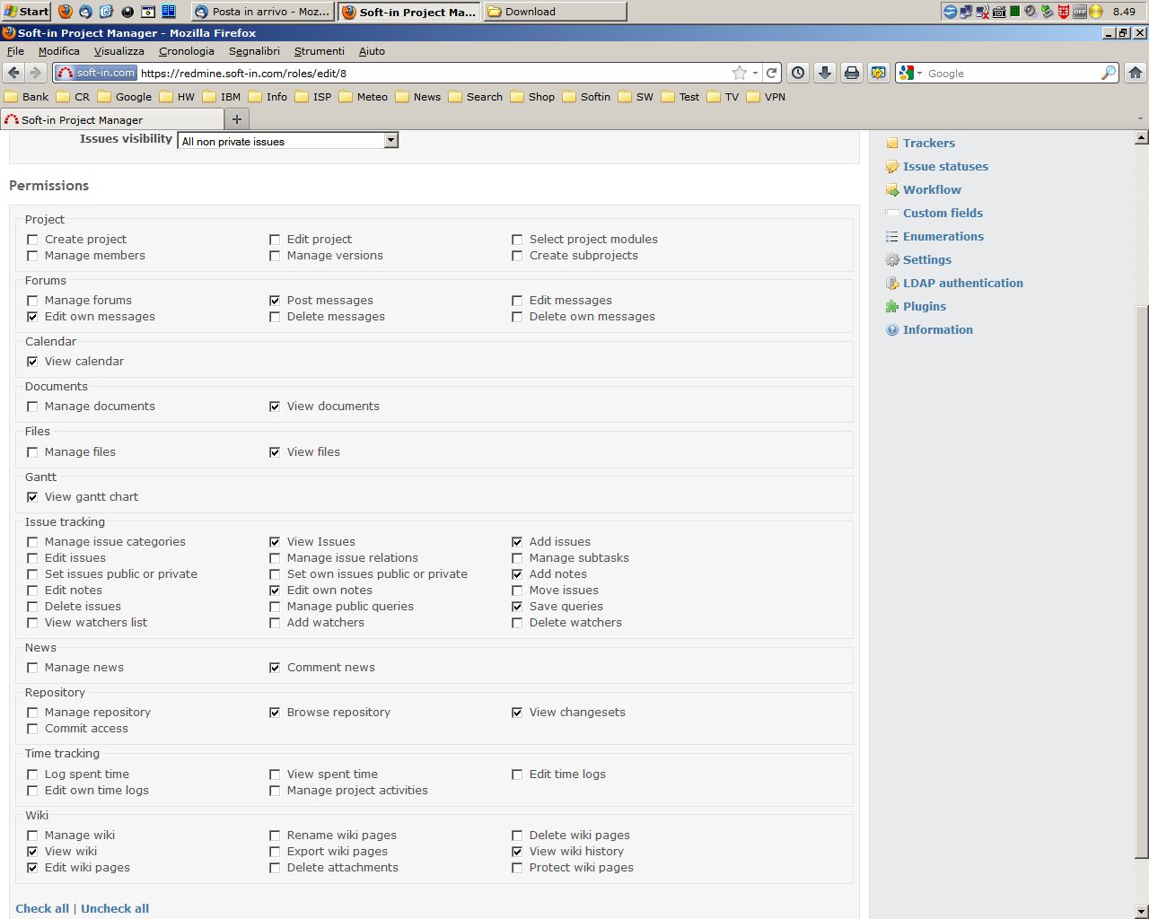Viewport: 1149px width, 919px height.
Task: Click the browser Forward arrow
Action: click(x=35, y=73)
